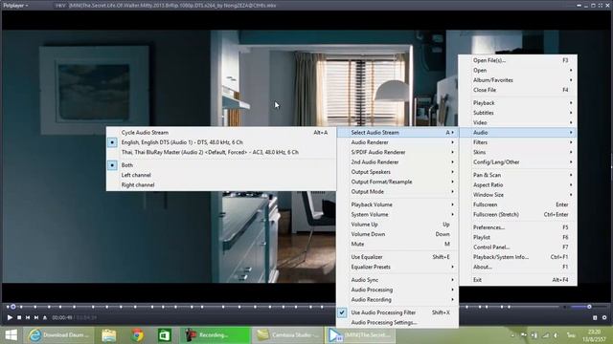Adjust the volume slider knob
This screenshot has width=613, height=344.
pyautogui.click(x=589, y=307)
